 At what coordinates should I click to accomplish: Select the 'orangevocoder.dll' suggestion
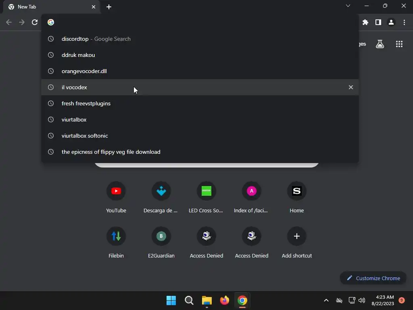tap(200, 71)
